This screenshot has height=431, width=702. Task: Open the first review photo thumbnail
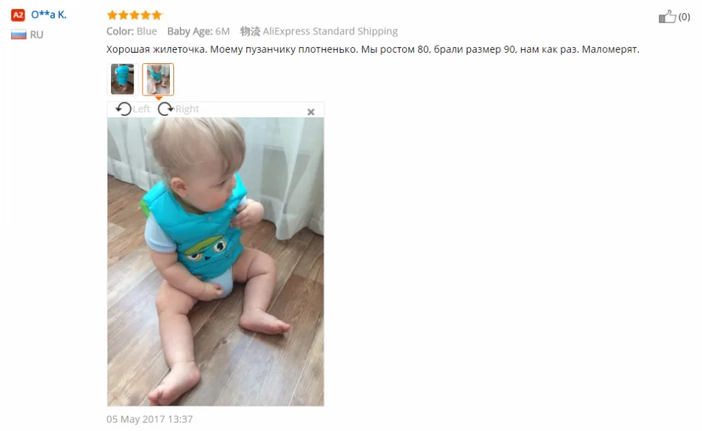click(122, 79)
